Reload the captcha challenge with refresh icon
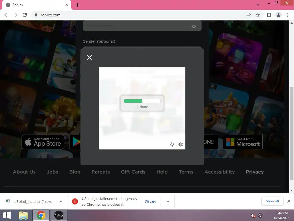This screenshot has width=294, height=221. tap(172, 144)
